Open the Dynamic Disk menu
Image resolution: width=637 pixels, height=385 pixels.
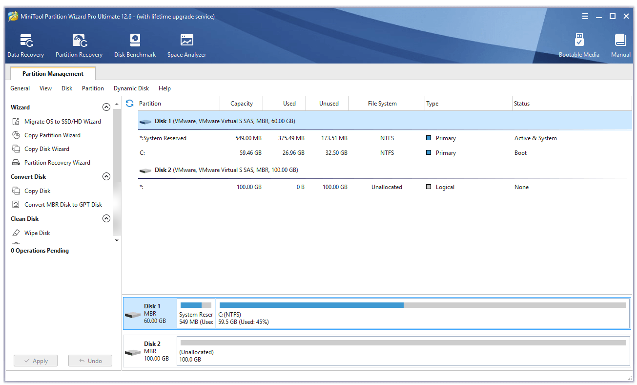click(131, 88)
